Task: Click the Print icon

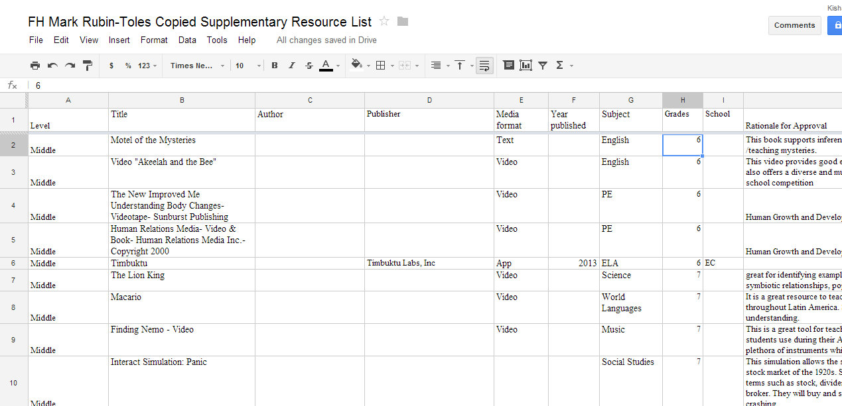Action: [x=35, y=66]
